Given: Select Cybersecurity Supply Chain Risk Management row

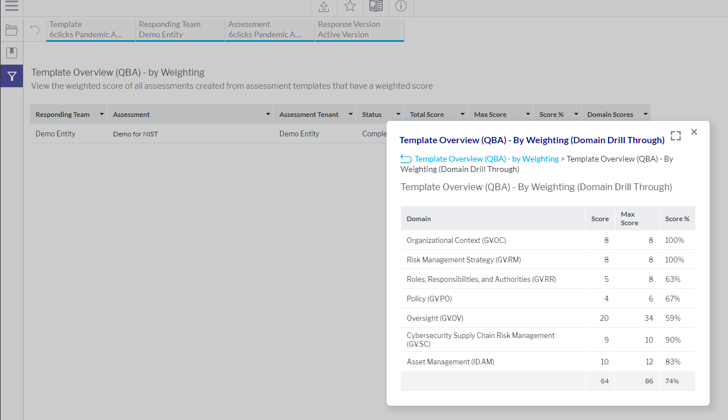Looking at the screenshot, I should [548, 340].
